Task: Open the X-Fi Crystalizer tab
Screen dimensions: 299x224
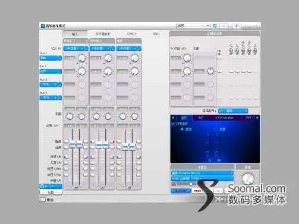Action: 224,118
